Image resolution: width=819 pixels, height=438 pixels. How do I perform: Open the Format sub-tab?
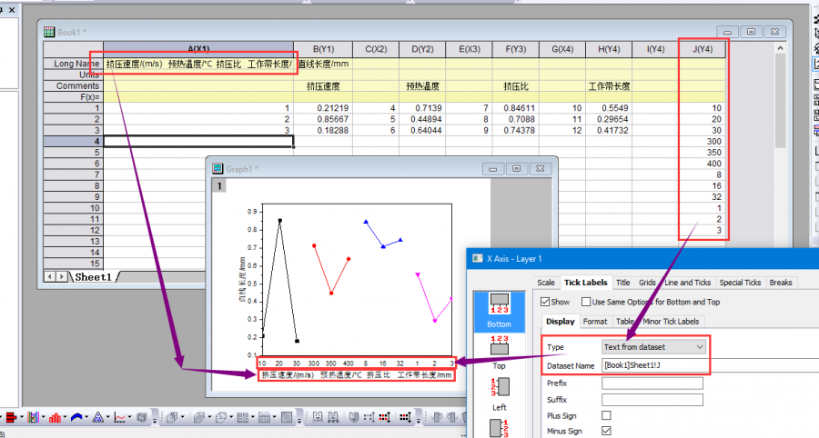595,321
